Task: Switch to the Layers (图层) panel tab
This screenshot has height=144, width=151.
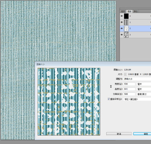Action: coord(123,12)
